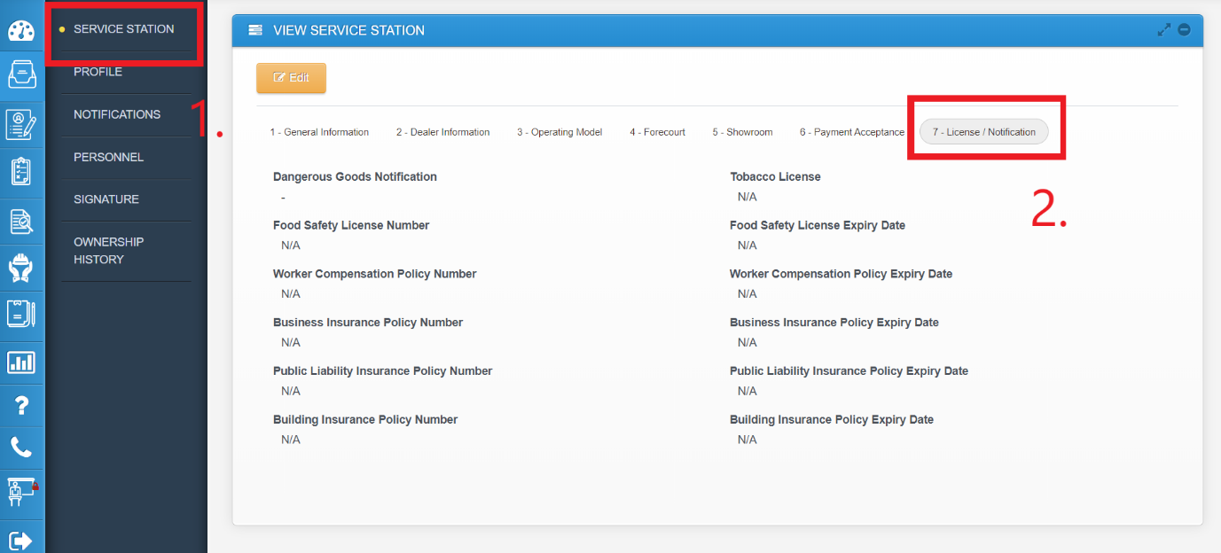This screenshot has height=553, width=1221.
Task: Open the document search magnifier icon
Action: coord(21,221)
